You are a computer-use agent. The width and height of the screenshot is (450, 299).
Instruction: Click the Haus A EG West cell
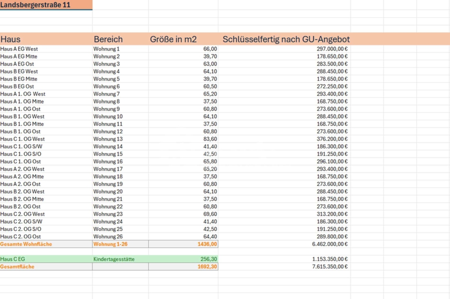(46, 49)
